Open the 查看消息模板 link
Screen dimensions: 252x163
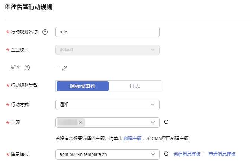[x=222, y=154]
